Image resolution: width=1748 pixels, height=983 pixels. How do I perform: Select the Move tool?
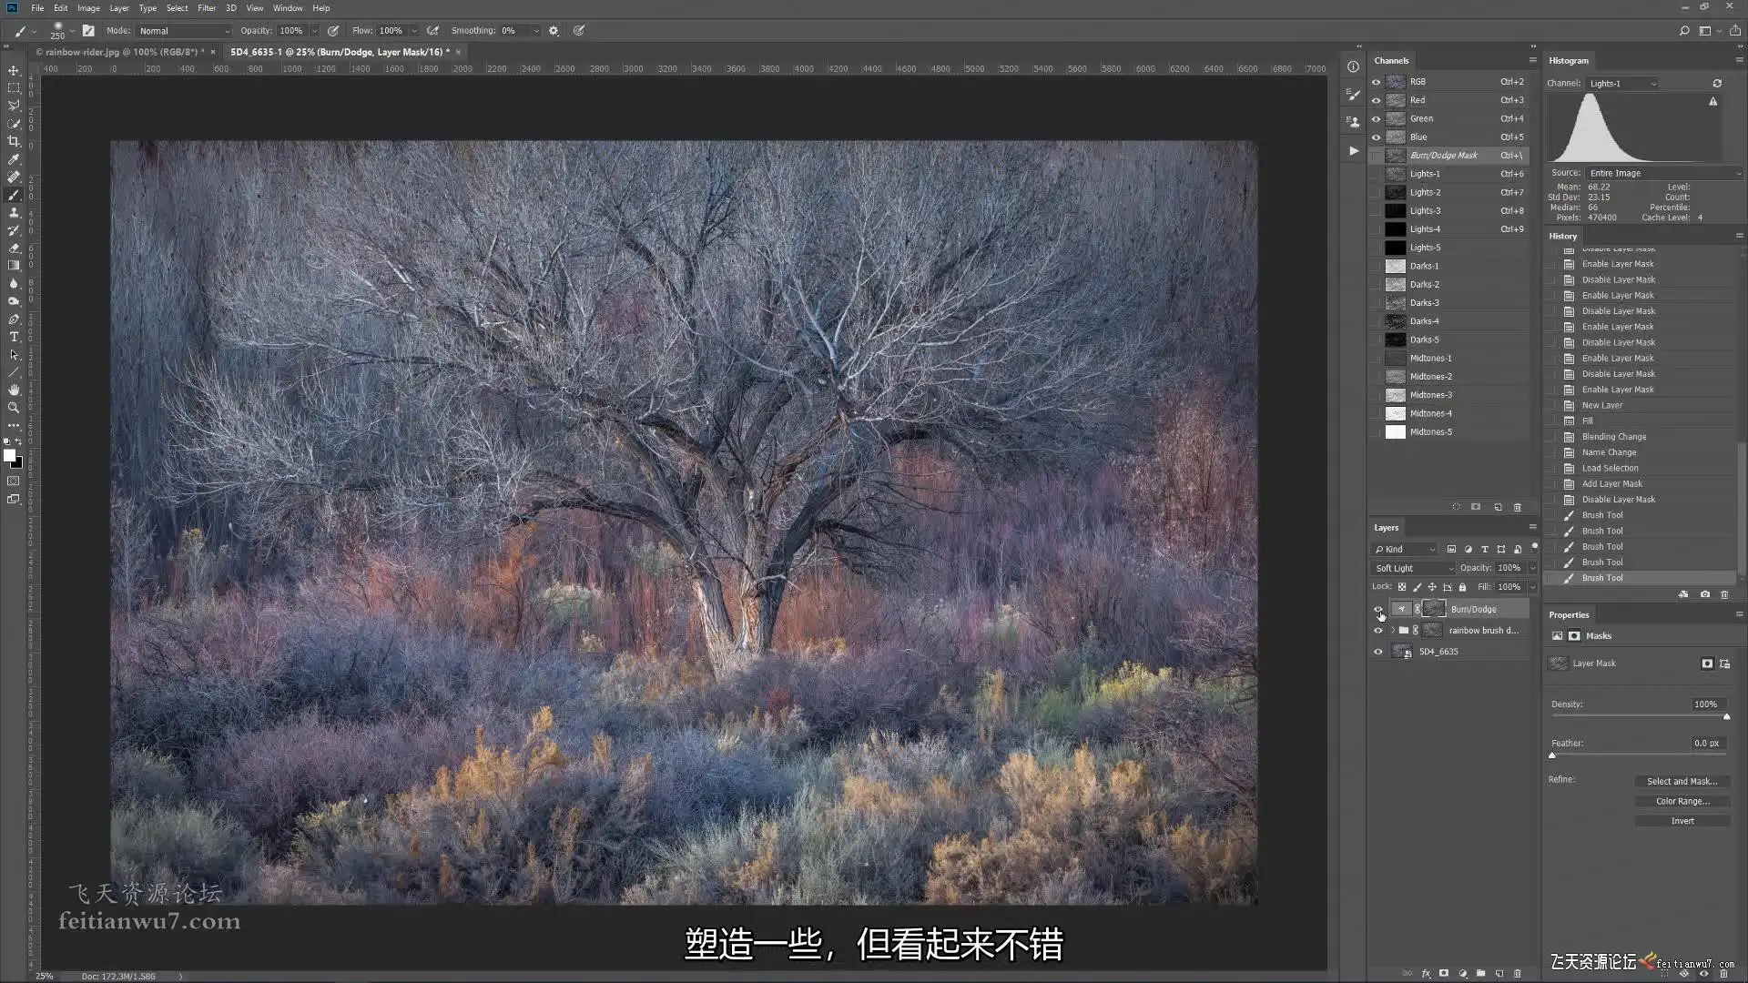point(14,70)
